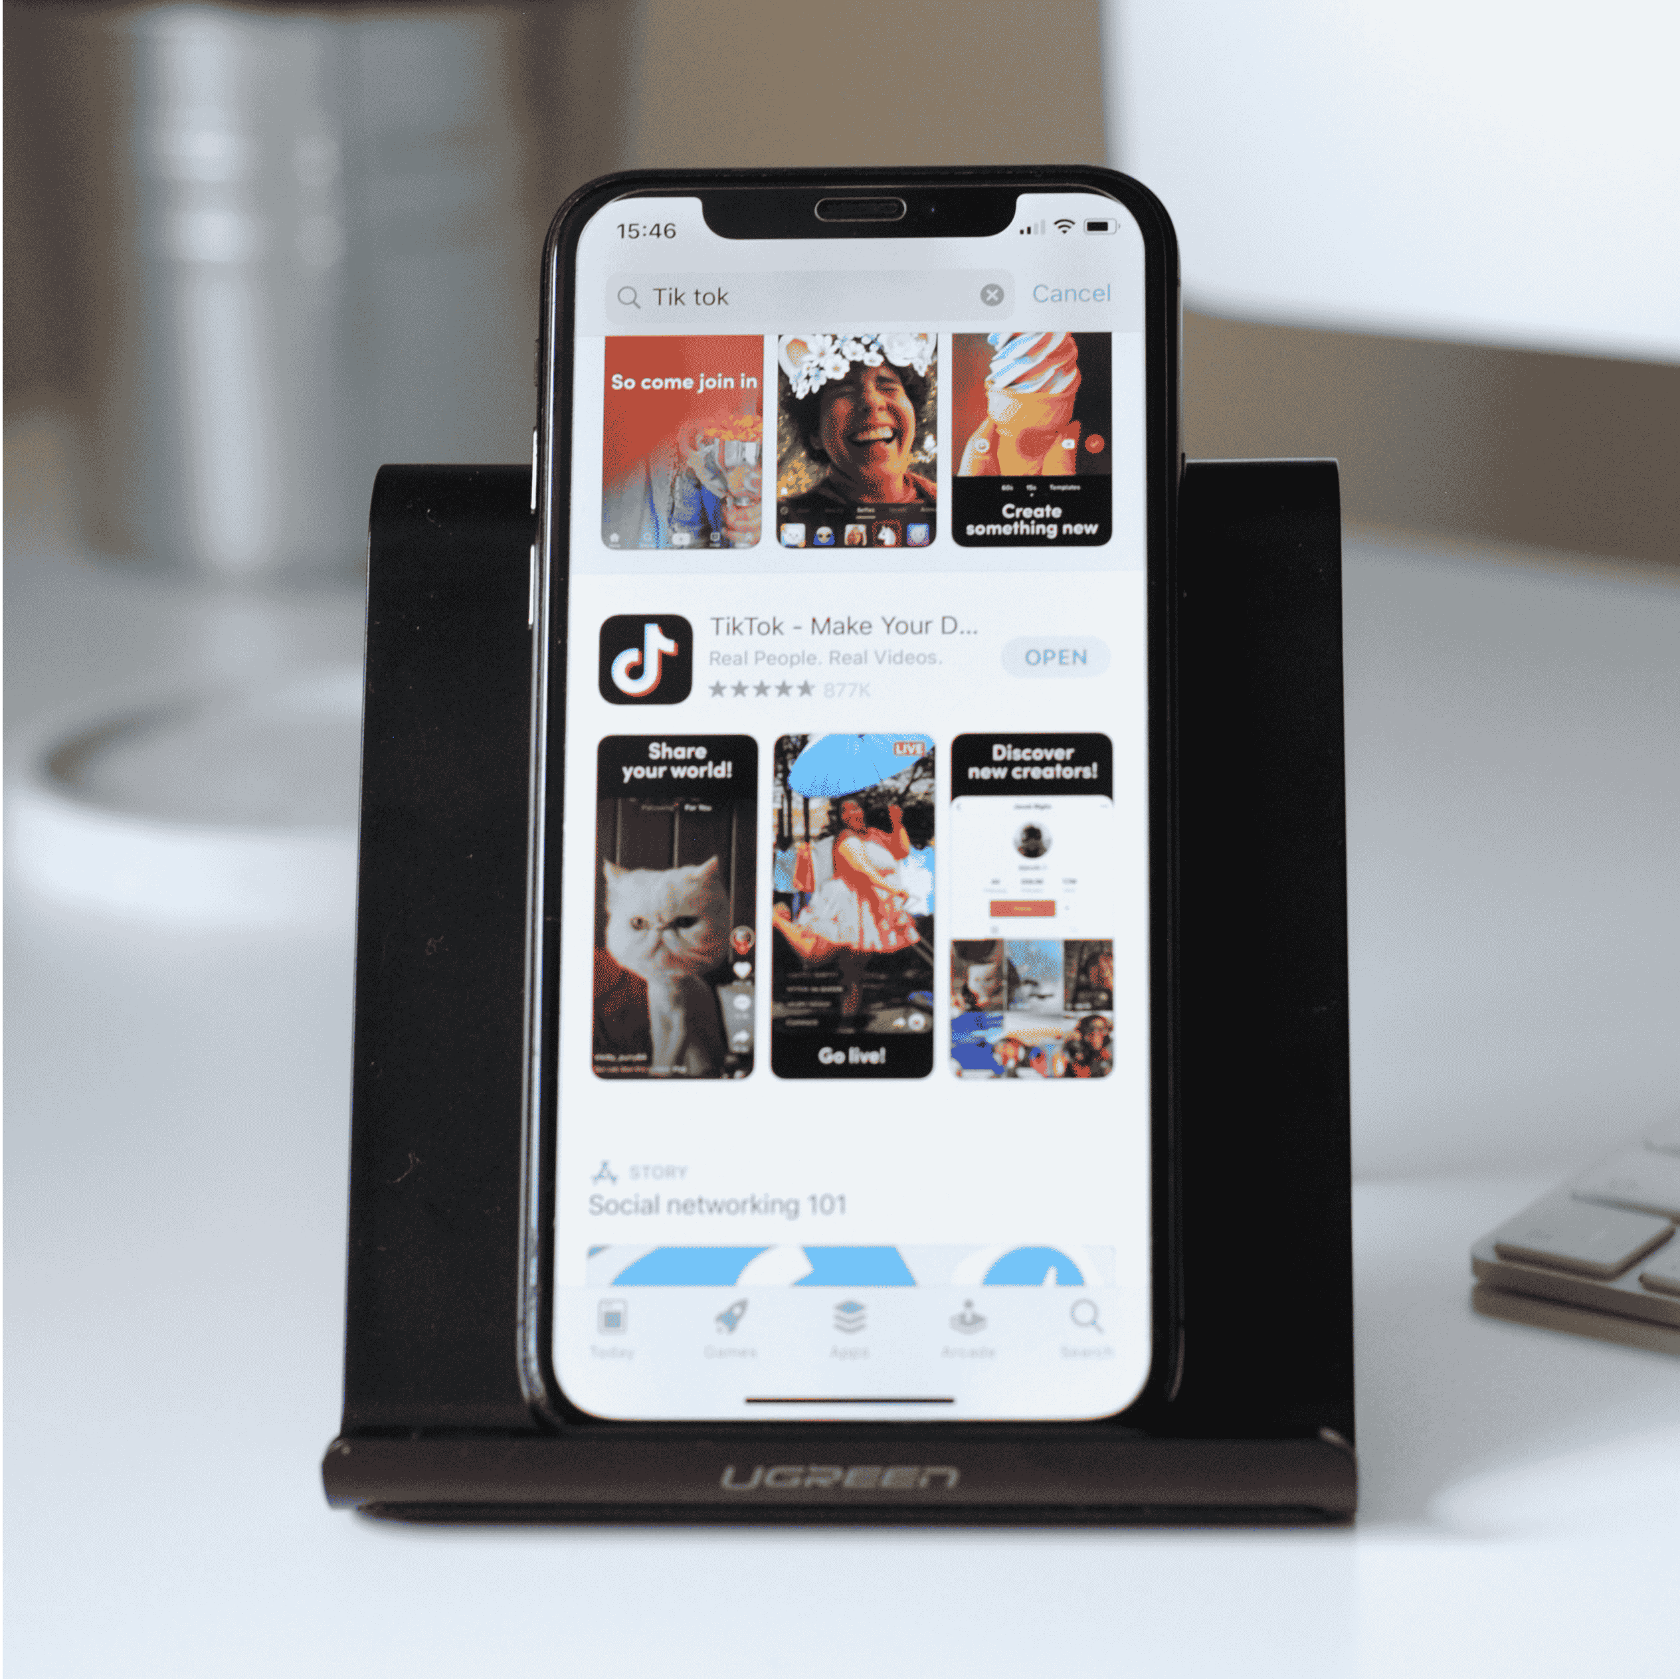Expand the Social networking 101 story
The width and height of the screenshot is (1680, 1679).
[x=840, y=1215]
